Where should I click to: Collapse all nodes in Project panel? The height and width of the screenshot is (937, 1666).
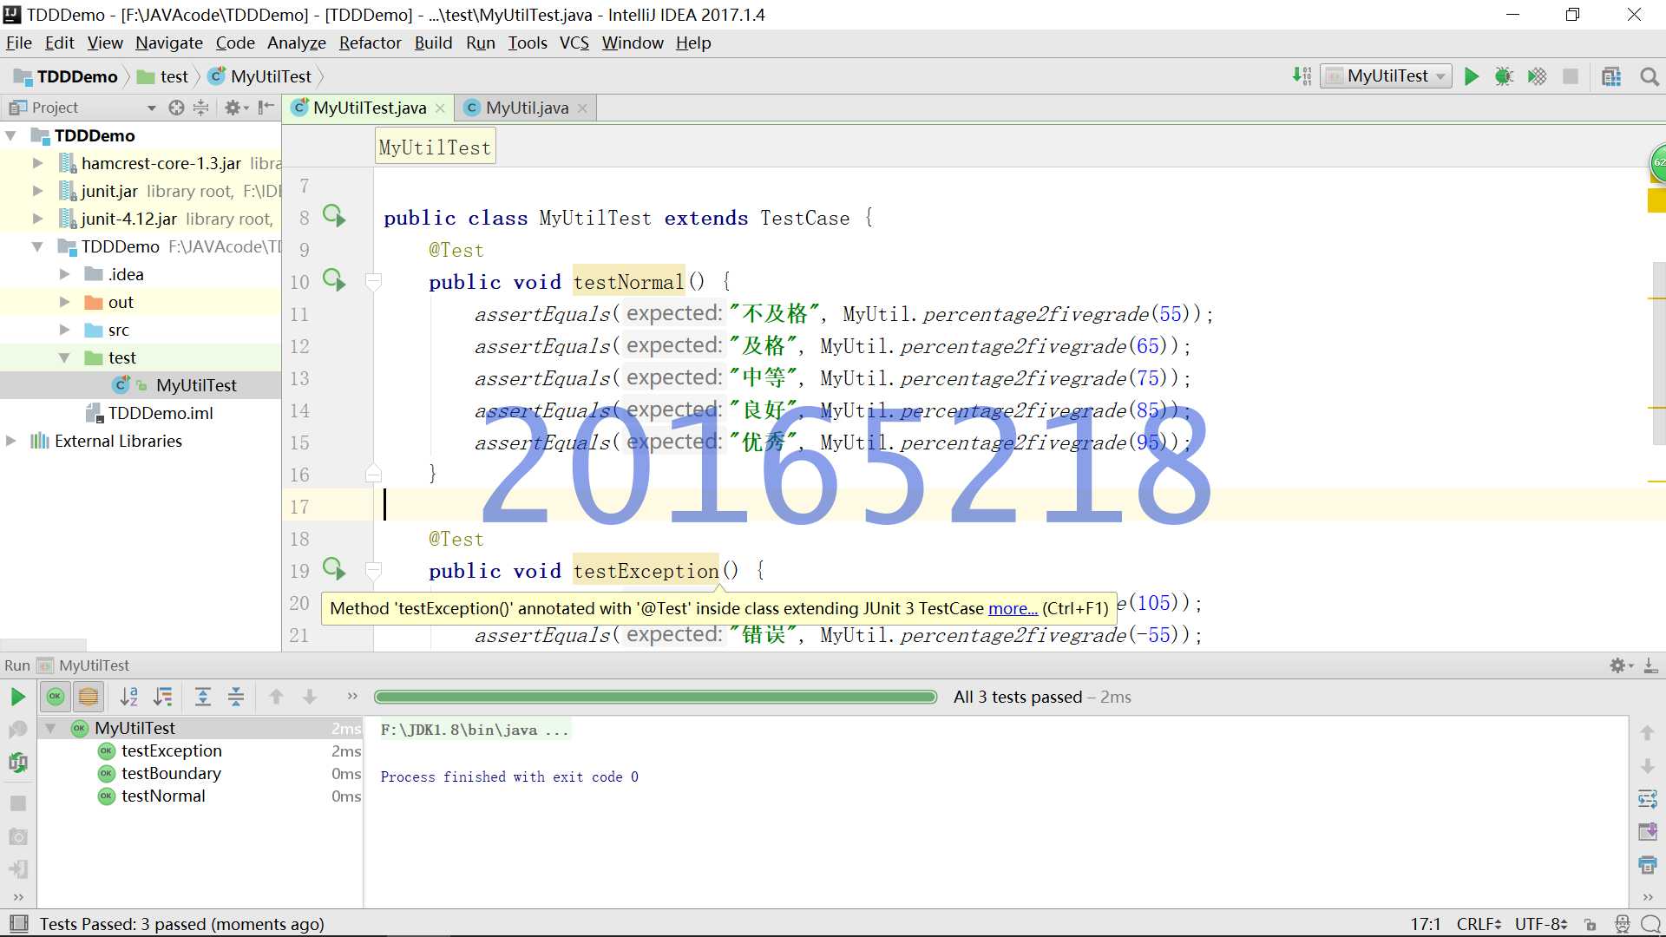(x=200, y=108)
